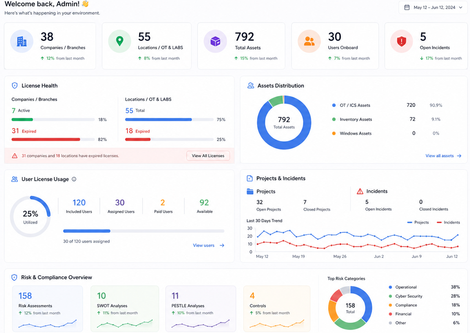Click the calendar icon in the date selector
This screenshot has height=333, width=470.
point(407,7)
